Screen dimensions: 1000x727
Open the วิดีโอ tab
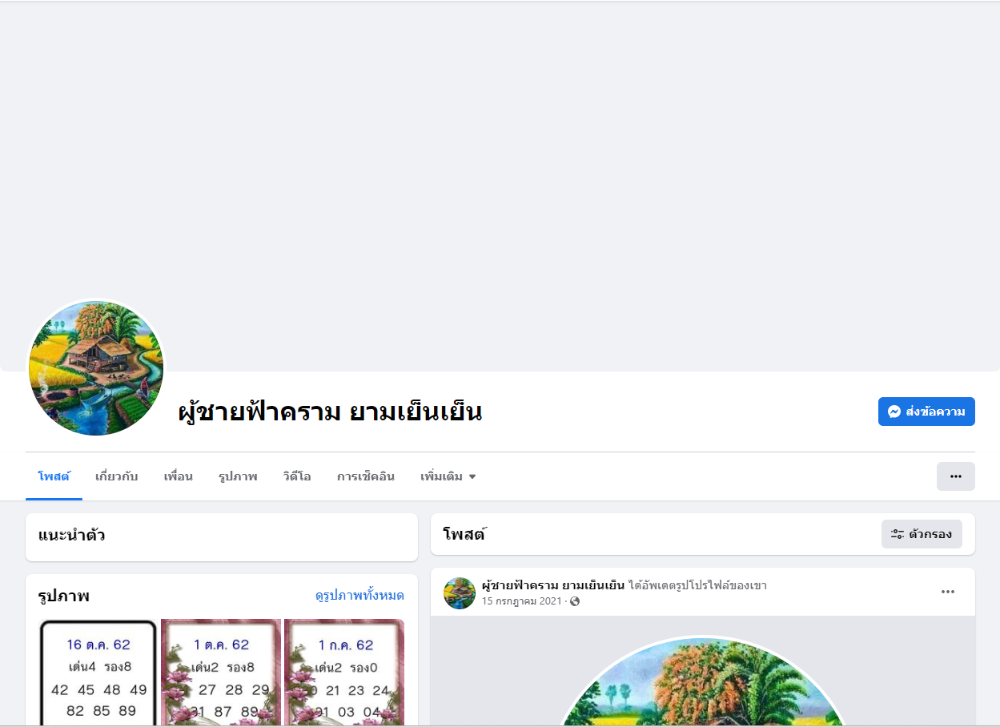pyautogui.click(x=297, y=476)
